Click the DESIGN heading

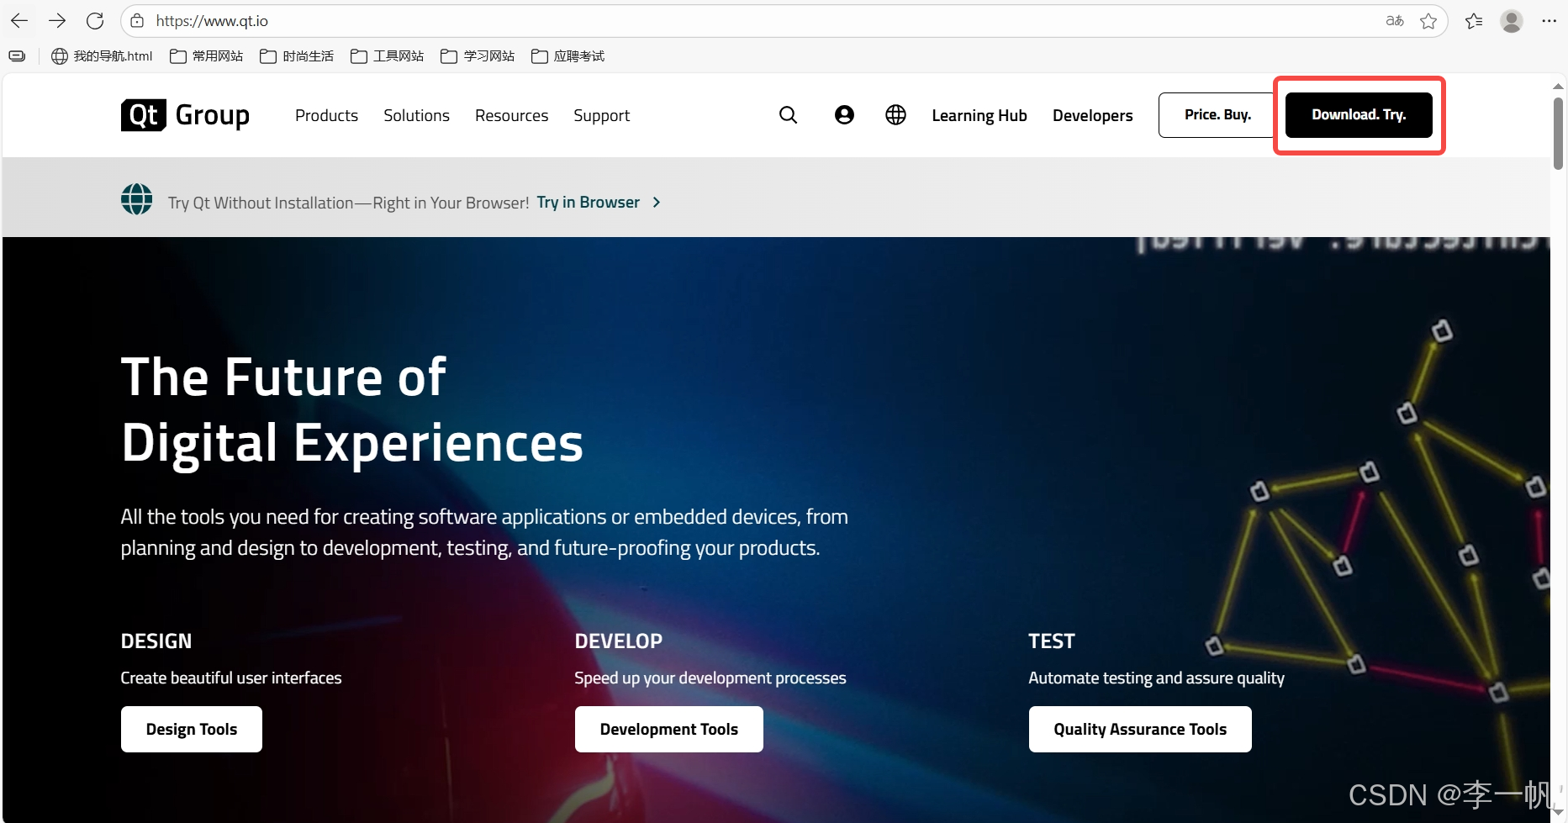[x=156, y=641]
